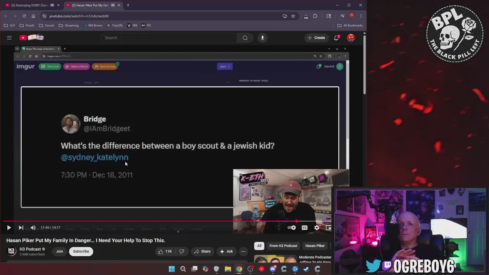Viewport: 489px width, 275px height.
Task: Play the paused video
Action: tap(9, 228)
